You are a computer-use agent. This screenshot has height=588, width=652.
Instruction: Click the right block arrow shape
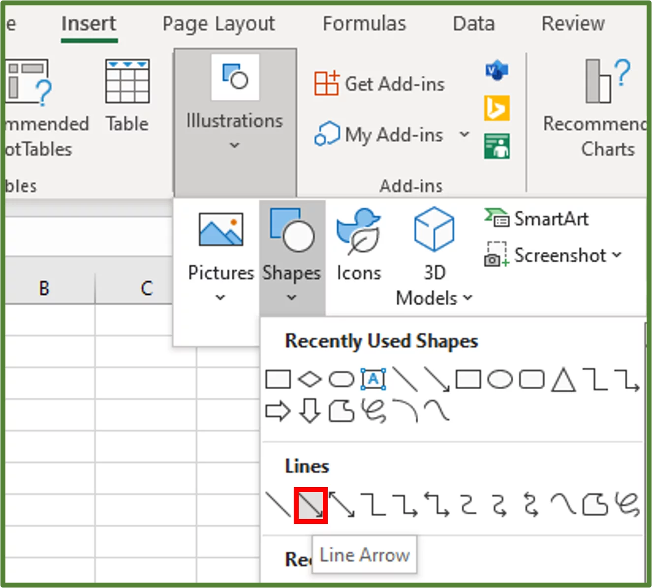click(x=278, y=411)
